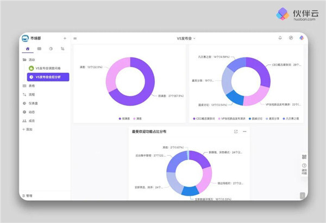This screenshot has width=326, height=223.
Task: Open the clock history icon tab
Action: click(x=51, y=49)
